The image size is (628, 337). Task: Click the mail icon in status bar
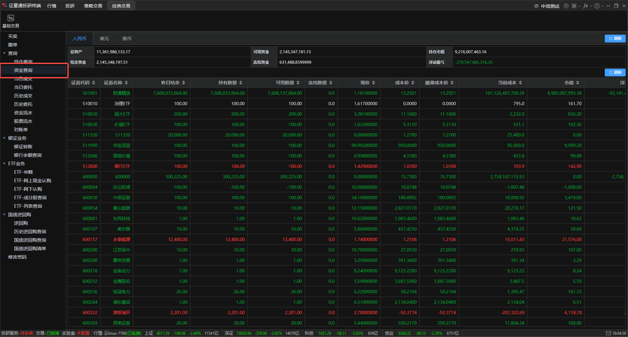pos(608,333)
